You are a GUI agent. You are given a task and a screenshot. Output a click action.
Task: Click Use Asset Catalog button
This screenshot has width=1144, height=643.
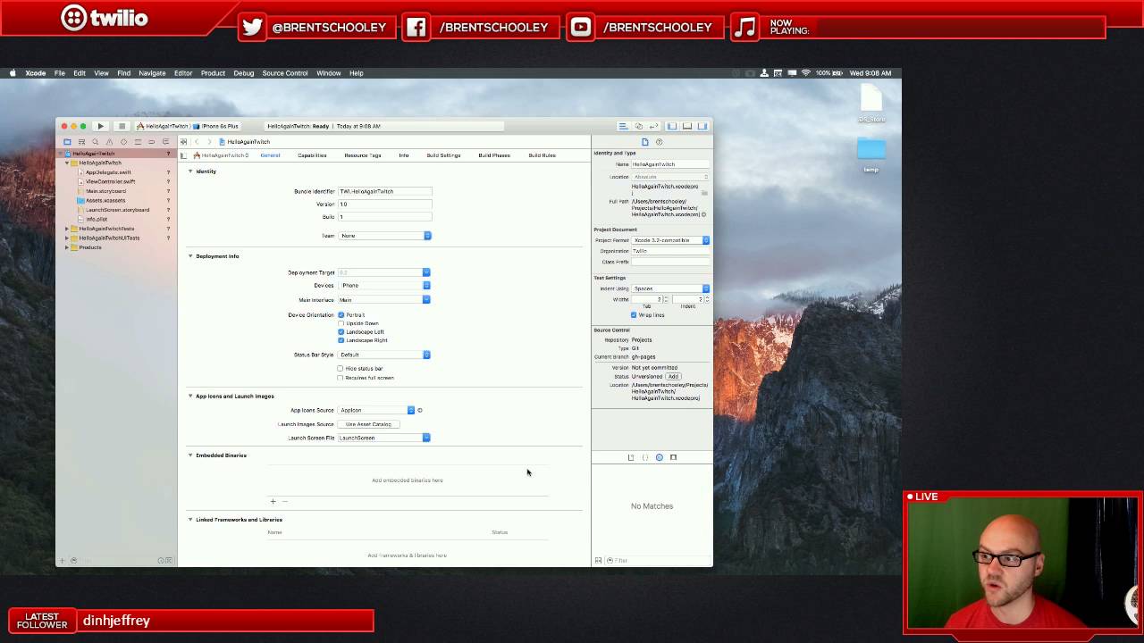coord(368,424)
